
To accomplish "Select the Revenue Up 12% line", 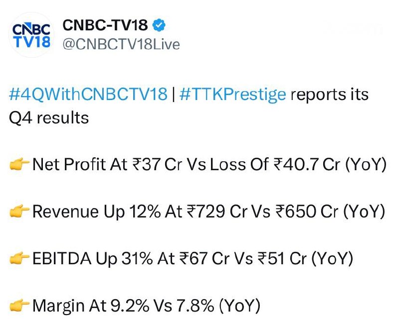I will pyautogui.click(x=197, y=212).
